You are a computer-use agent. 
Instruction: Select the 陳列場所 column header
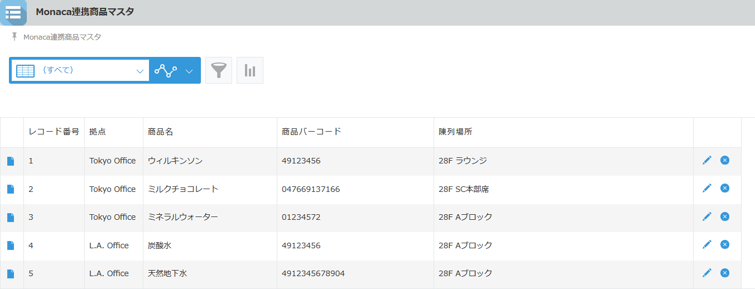click(455, 132)
